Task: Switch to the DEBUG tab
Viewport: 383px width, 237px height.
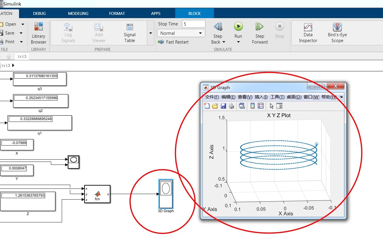Action: pos(39,13)
